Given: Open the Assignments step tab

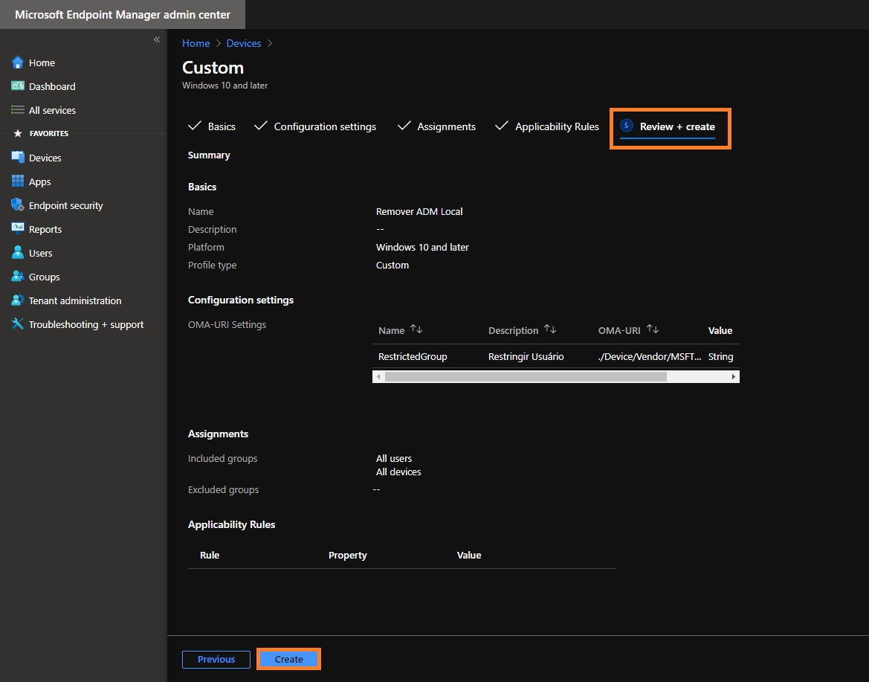Looking at the screenshot, I should [x=436, y=126].
